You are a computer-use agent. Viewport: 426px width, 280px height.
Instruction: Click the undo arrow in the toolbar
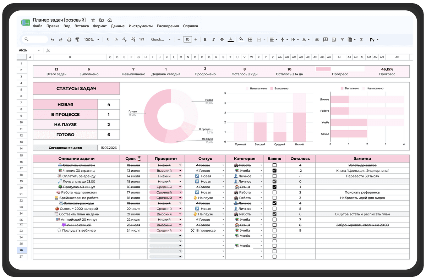pos(53,40)
